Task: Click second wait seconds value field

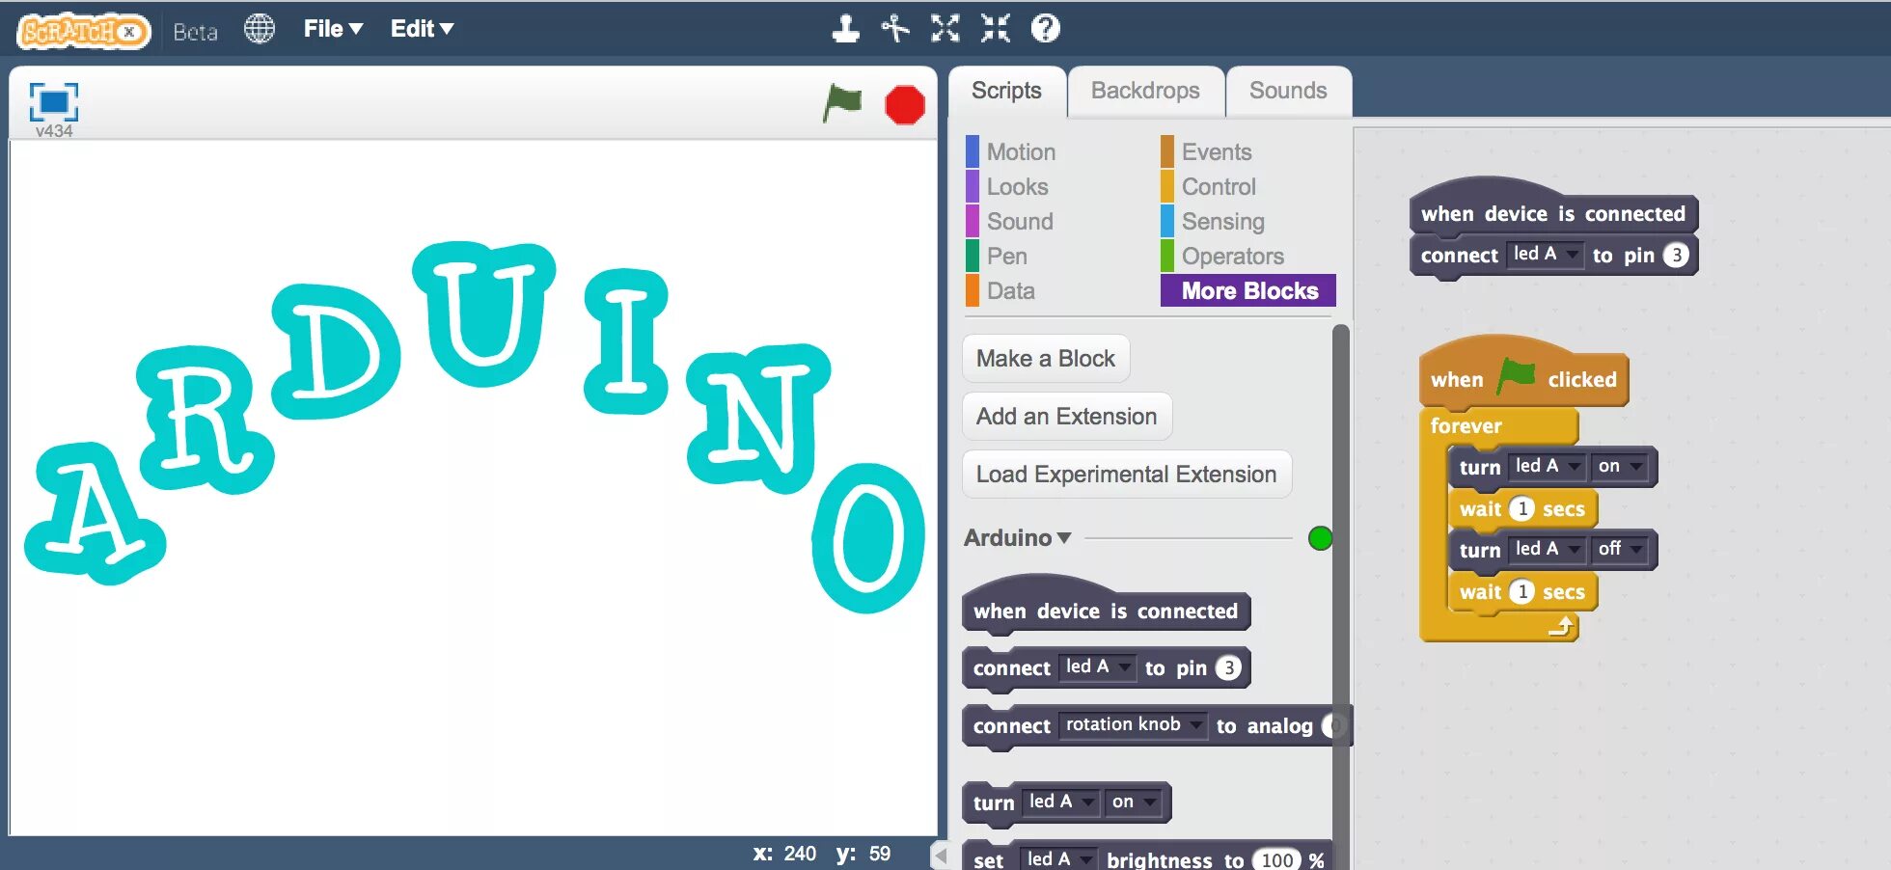Action: [x=1521, y=591]
